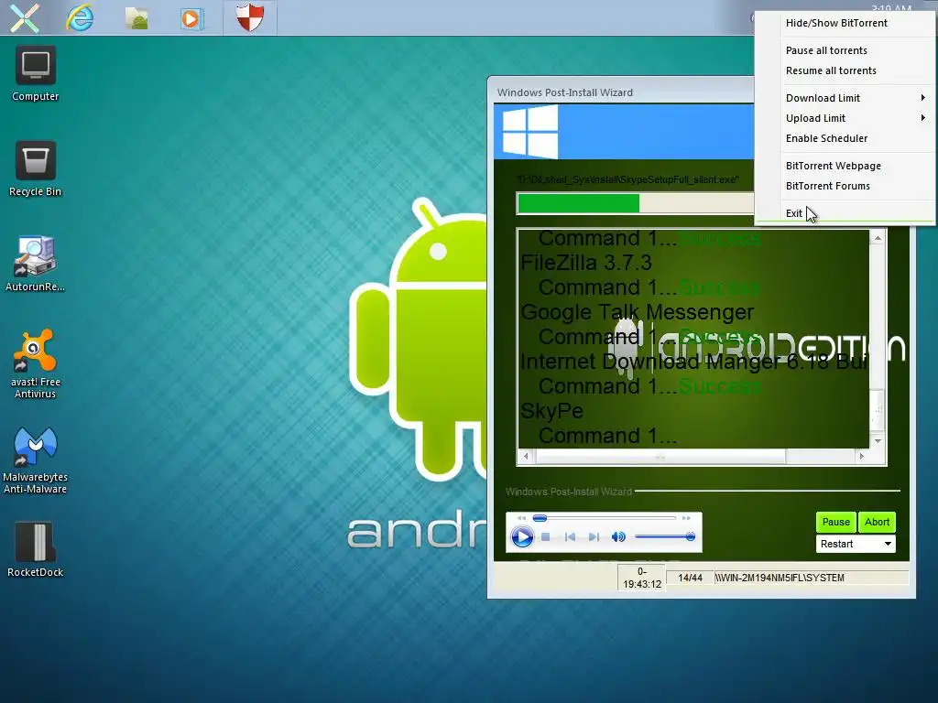The image size is (938, 703).
Task: Open the Restart dropdown in wizard
Action: 856,544
